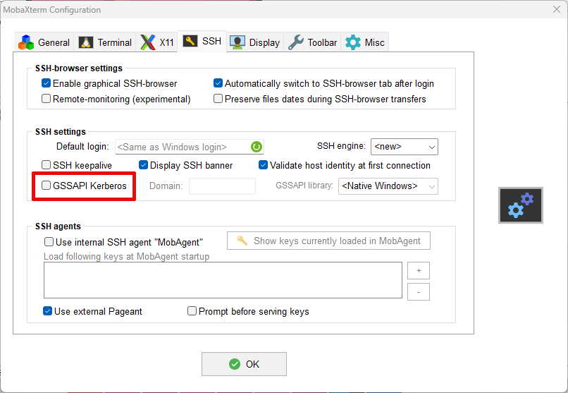
Task: Open the General tab
Action: pyautogui.click(x=44, y=42)
